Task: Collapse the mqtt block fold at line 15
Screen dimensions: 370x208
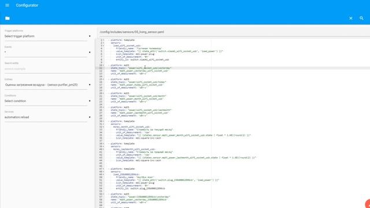Action: (103, 79)
